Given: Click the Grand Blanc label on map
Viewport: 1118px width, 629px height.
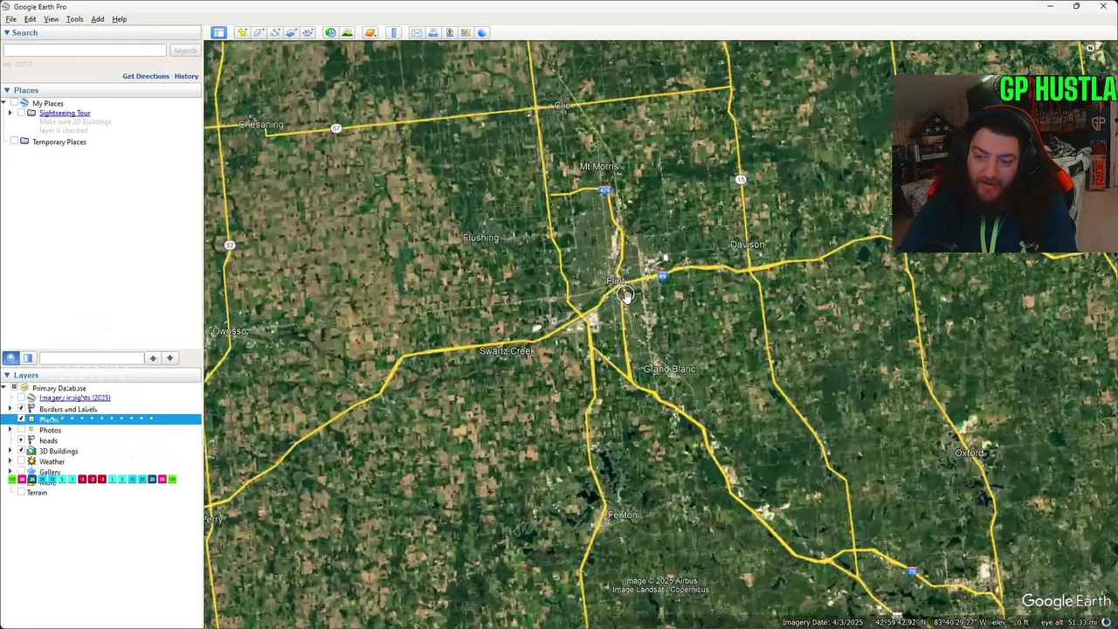Looking at the screenshot, I should [x=669, y=369].
